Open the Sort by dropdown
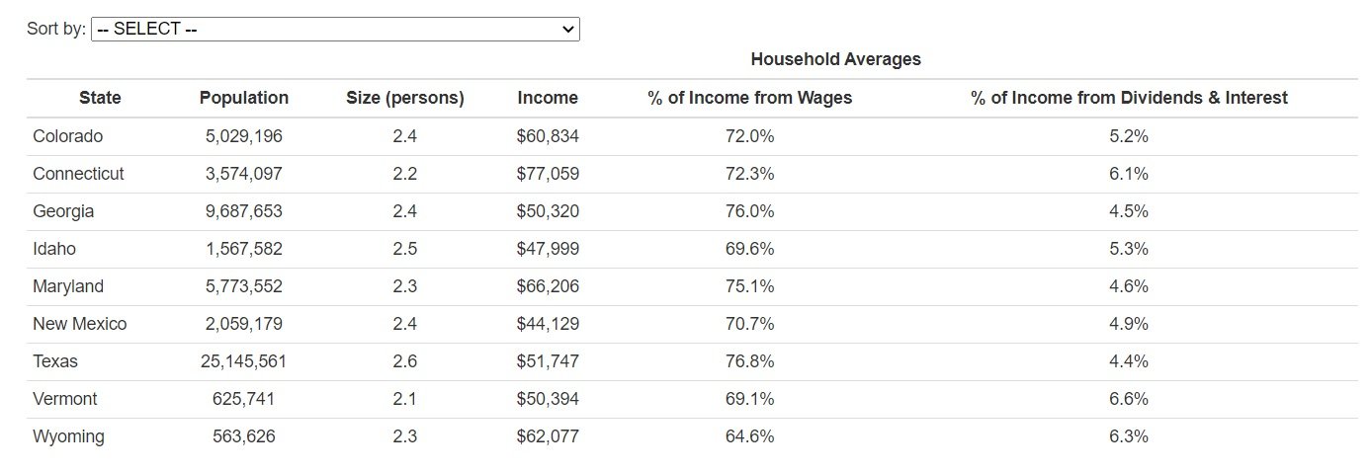Screen dimensions: 1372x472 tap(335, 29)
